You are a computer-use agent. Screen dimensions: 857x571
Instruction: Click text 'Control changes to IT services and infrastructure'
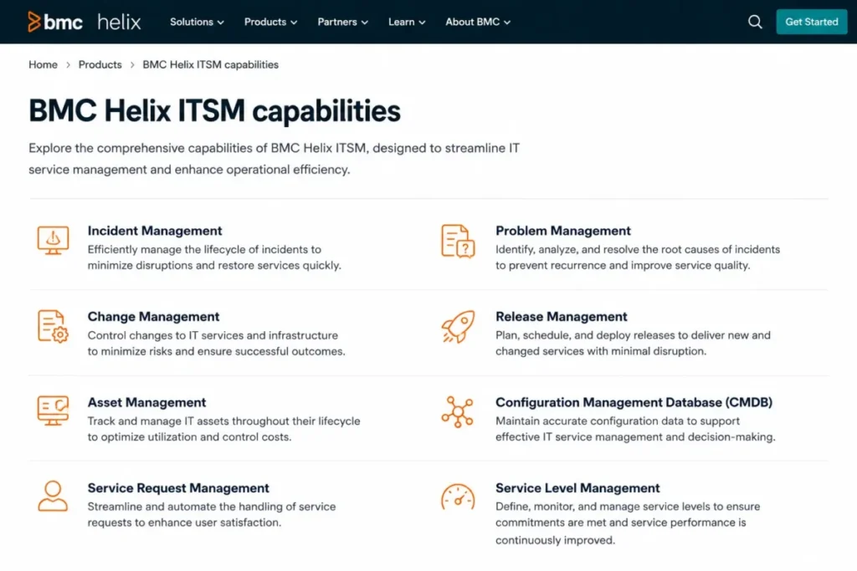[213, 335]
